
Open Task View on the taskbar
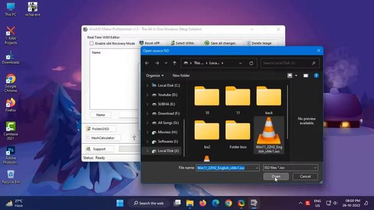[177, 203]
